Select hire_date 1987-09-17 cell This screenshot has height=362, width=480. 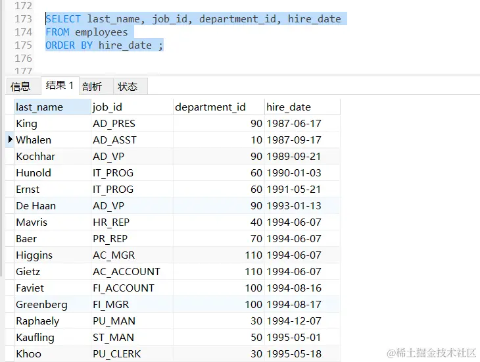302,140
